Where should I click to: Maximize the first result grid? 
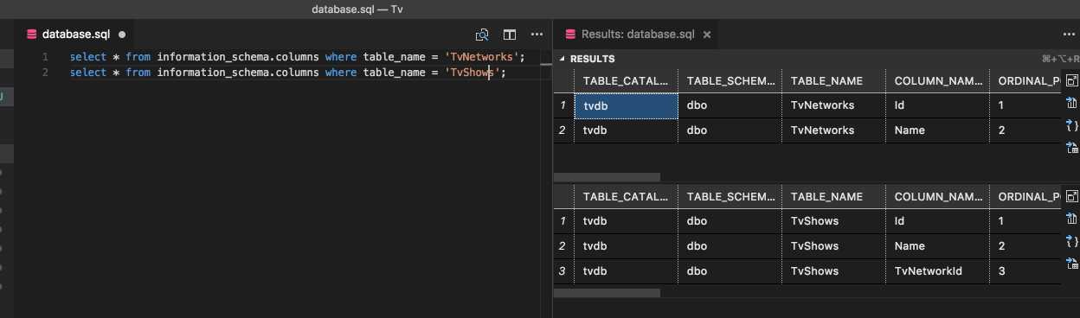pos(1072,80)
